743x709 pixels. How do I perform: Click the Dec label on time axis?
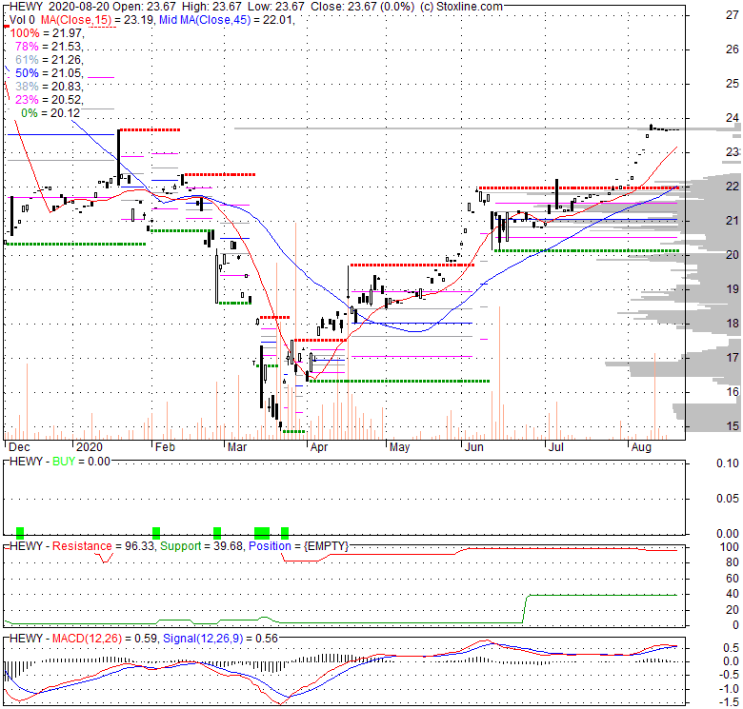tap(19, 447)
